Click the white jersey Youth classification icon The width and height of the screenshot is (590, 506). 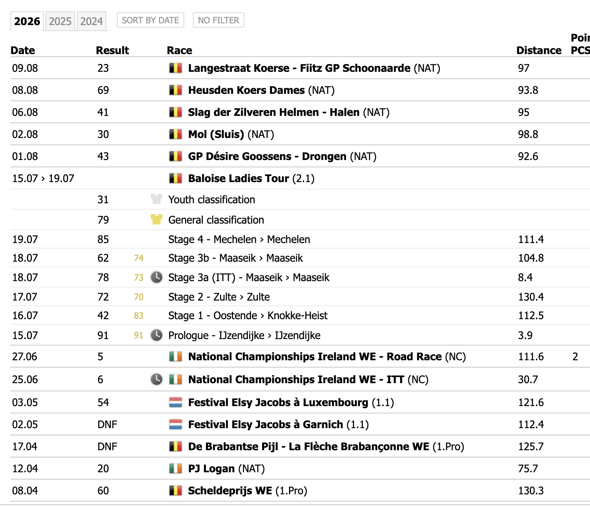(x=156, y=199)
